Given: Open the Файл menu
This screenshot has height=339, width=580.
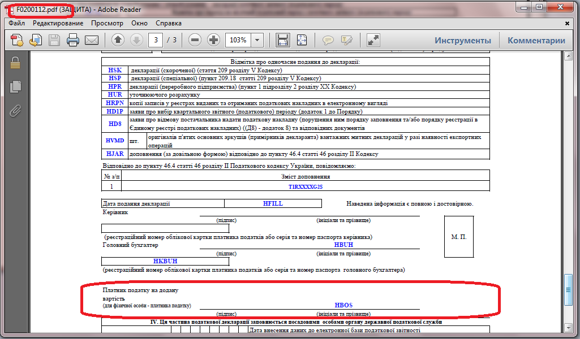Looking at the screenshot, I should [16, 23].
